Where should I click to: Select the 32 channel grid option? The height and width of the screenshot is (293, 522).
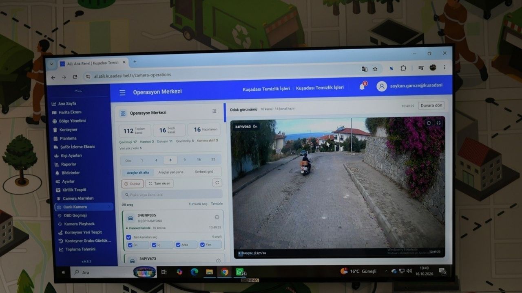(213, 159)
